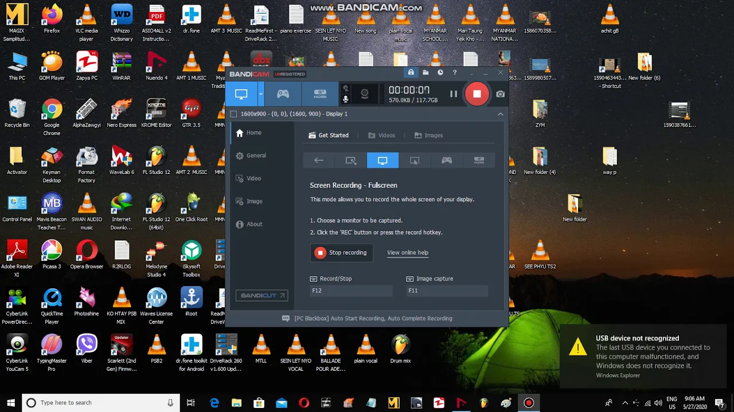
Task: Select the Recycle Bin desktop icon
Action: [x=17, y=113]
